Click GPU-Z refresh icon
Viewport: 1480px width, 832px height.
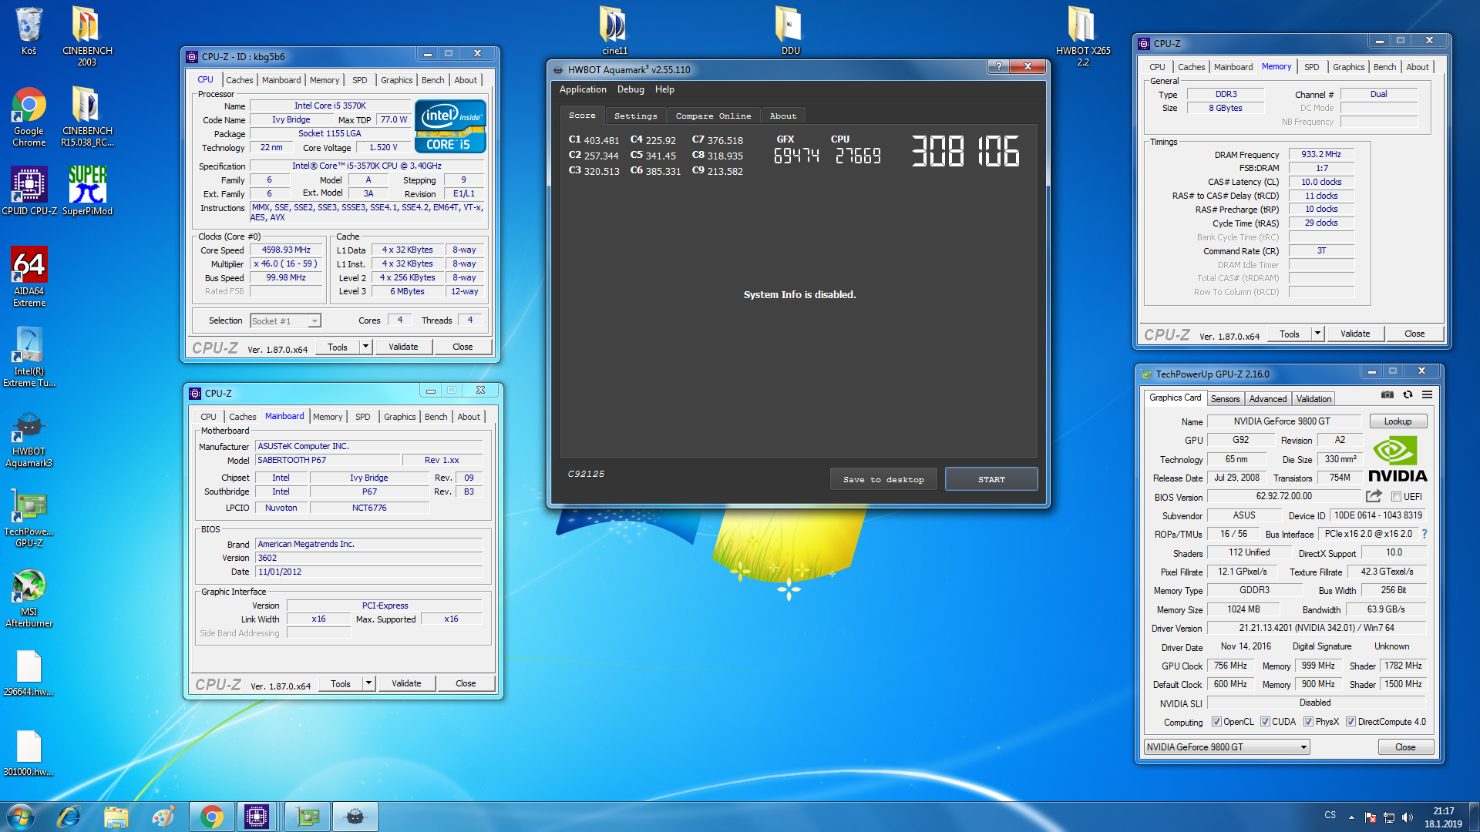click(1408, 394)
